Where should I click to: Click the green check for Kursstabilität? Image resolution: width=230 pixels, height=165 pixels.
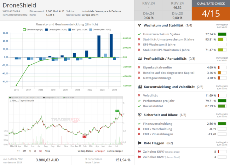tap(139, 106)
